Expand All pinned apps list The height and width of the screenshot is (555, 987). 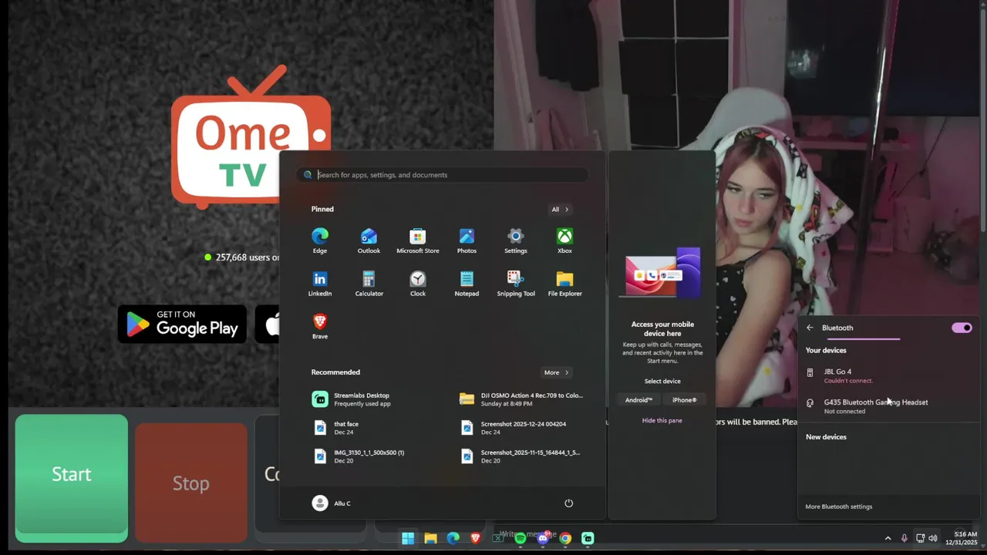(560, 209)
